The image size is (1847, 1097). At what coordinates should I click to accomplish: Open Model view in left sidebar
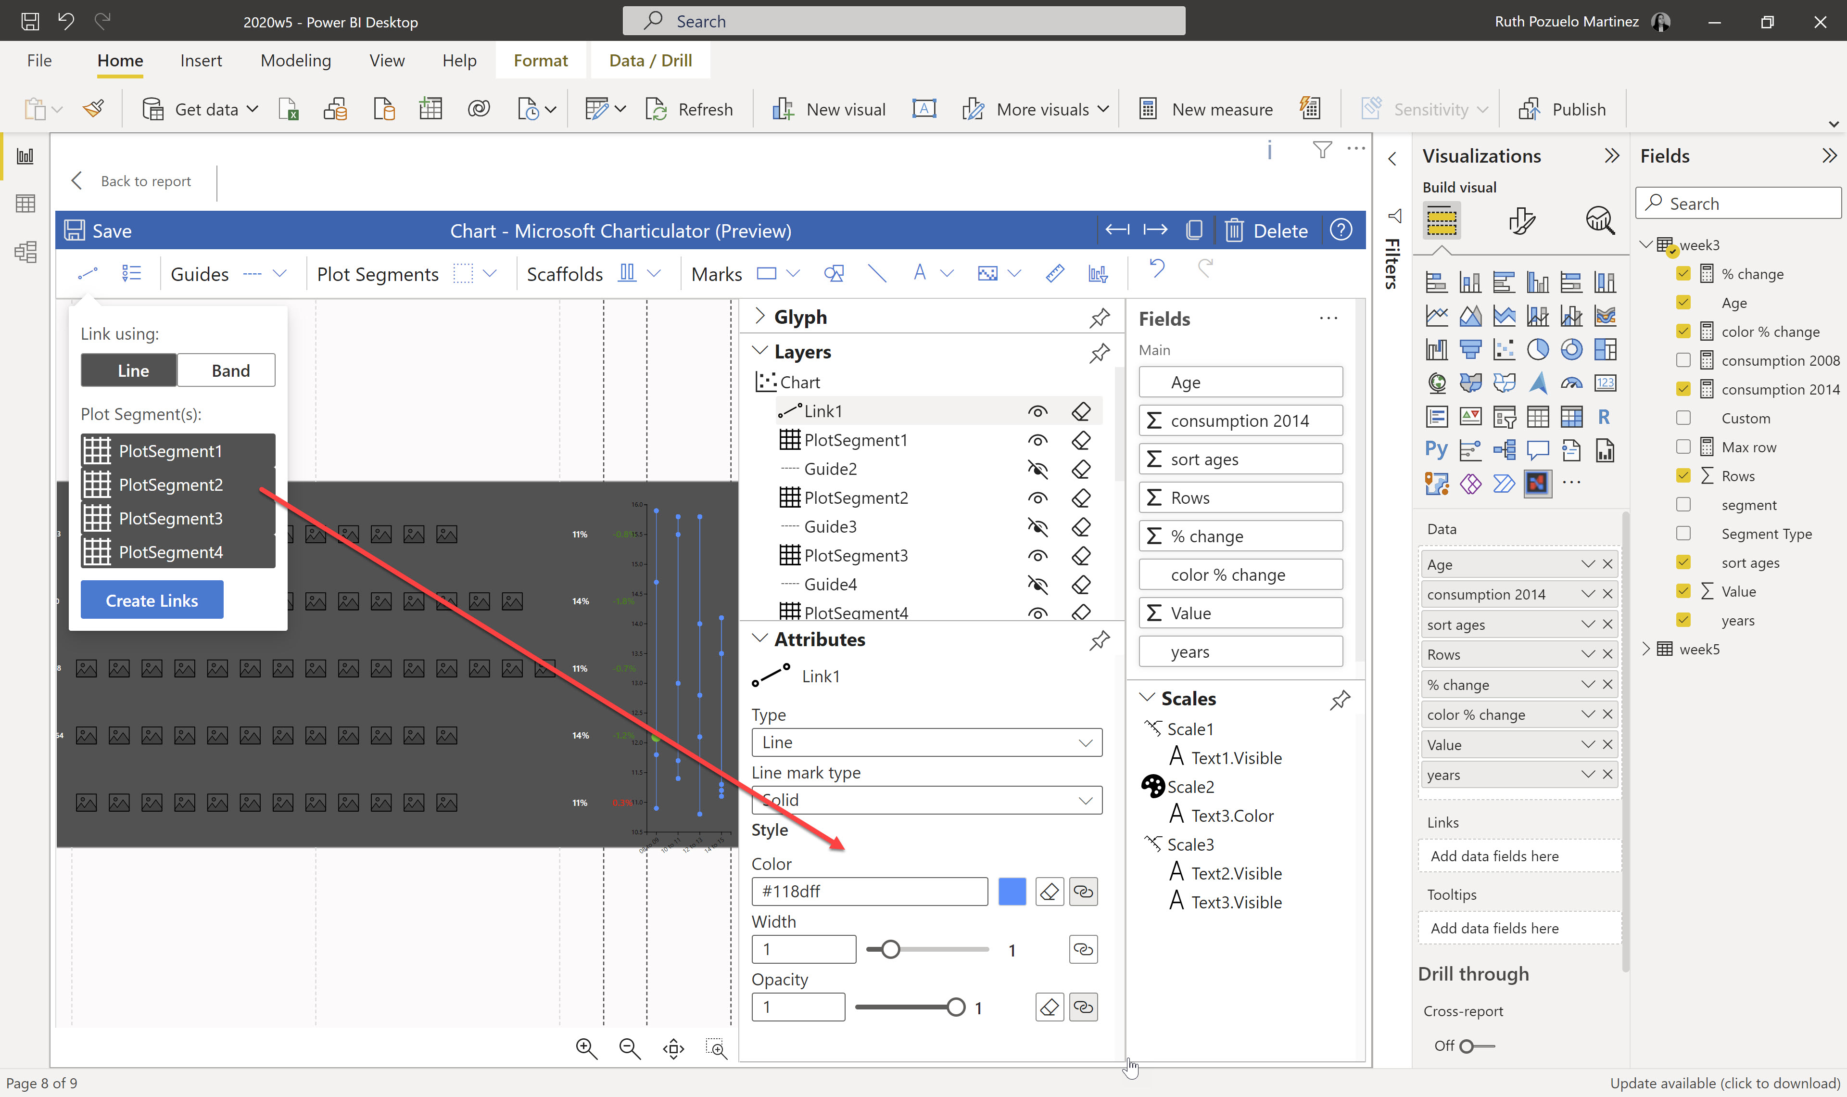[25, 252]
